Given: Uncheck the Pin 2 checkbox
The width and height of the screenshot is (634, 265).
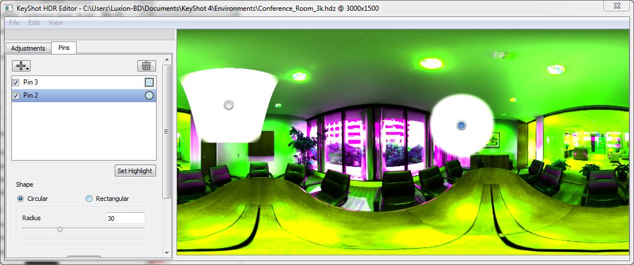Looking at the screenshot, I should 16,95.
